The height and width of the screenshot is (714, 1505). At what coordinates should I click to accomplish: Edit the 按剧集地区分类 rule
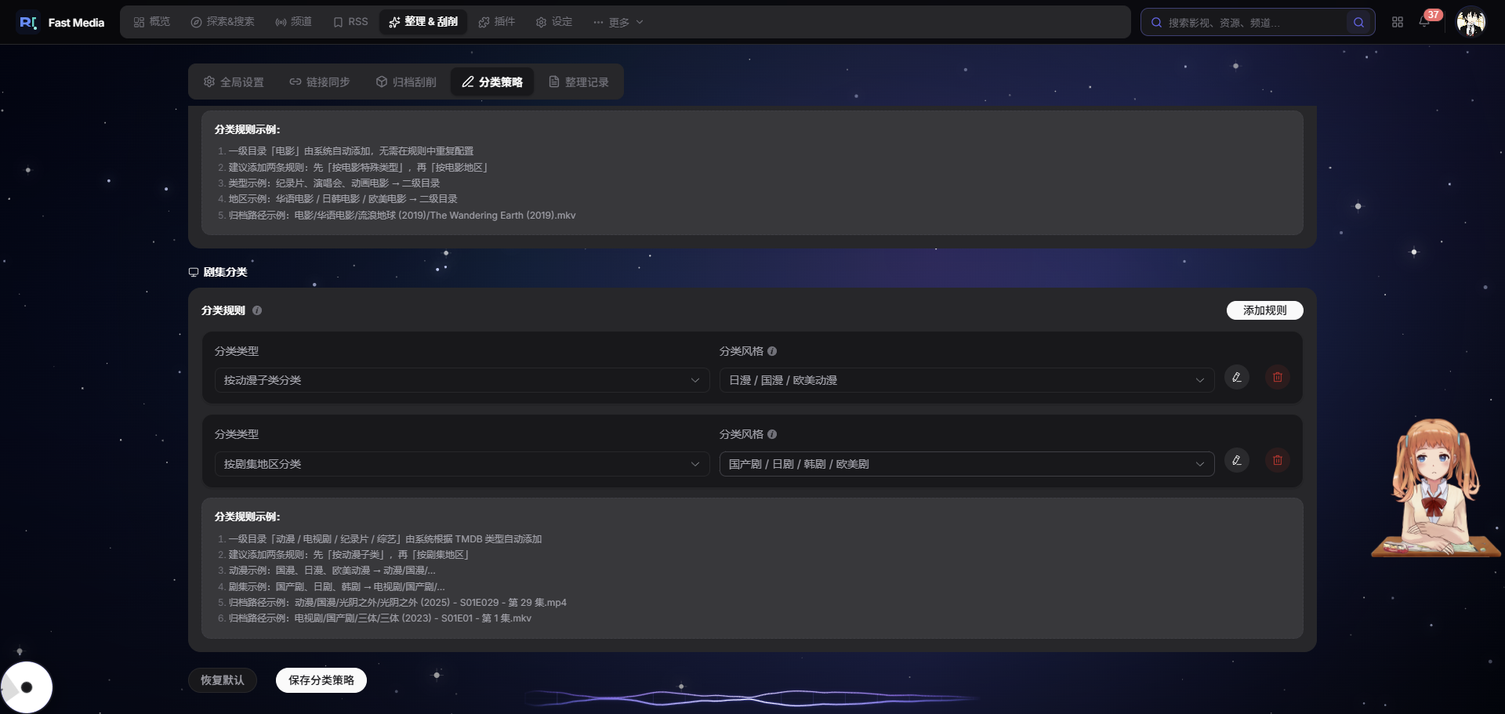pos(1236,461)
